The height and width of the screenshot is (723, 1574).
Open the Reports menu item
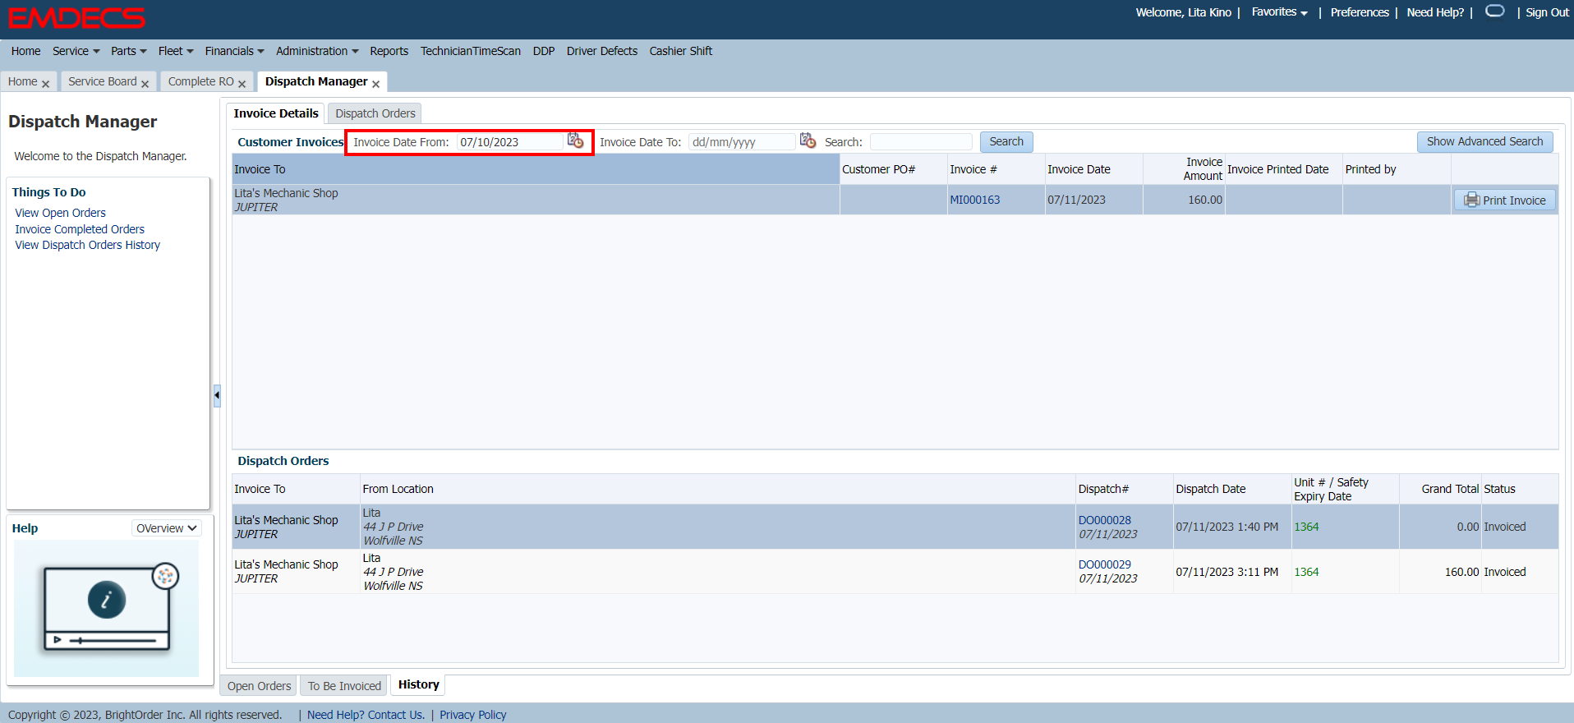coord(389,51)
